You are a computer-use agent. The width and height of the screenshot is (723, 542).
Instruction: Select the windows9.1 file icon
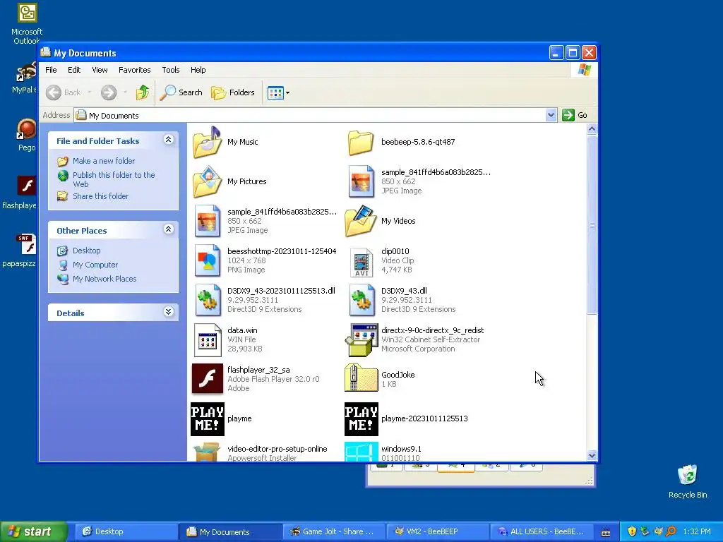(x=361, y=452)
